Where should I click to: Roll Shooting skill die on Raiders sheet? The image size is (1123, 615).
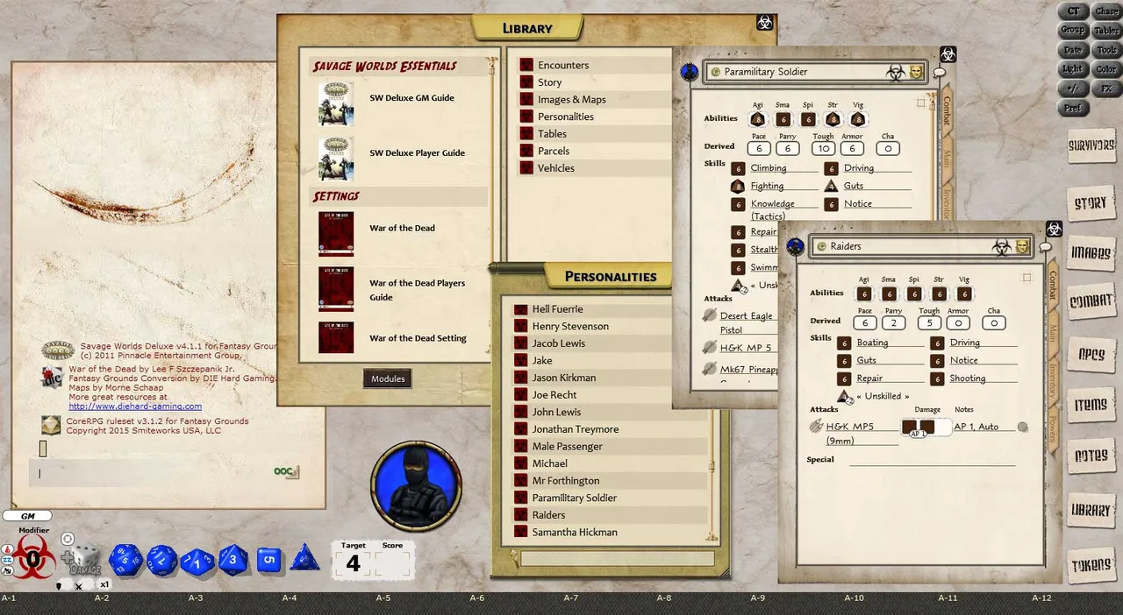click(x=937, y=378)
